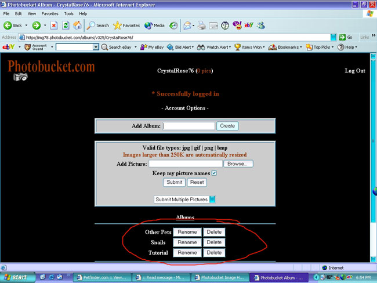Click the MSN Messenger buddy icon
The width and height of the screenshot is (377, 283).
(261, 26)
